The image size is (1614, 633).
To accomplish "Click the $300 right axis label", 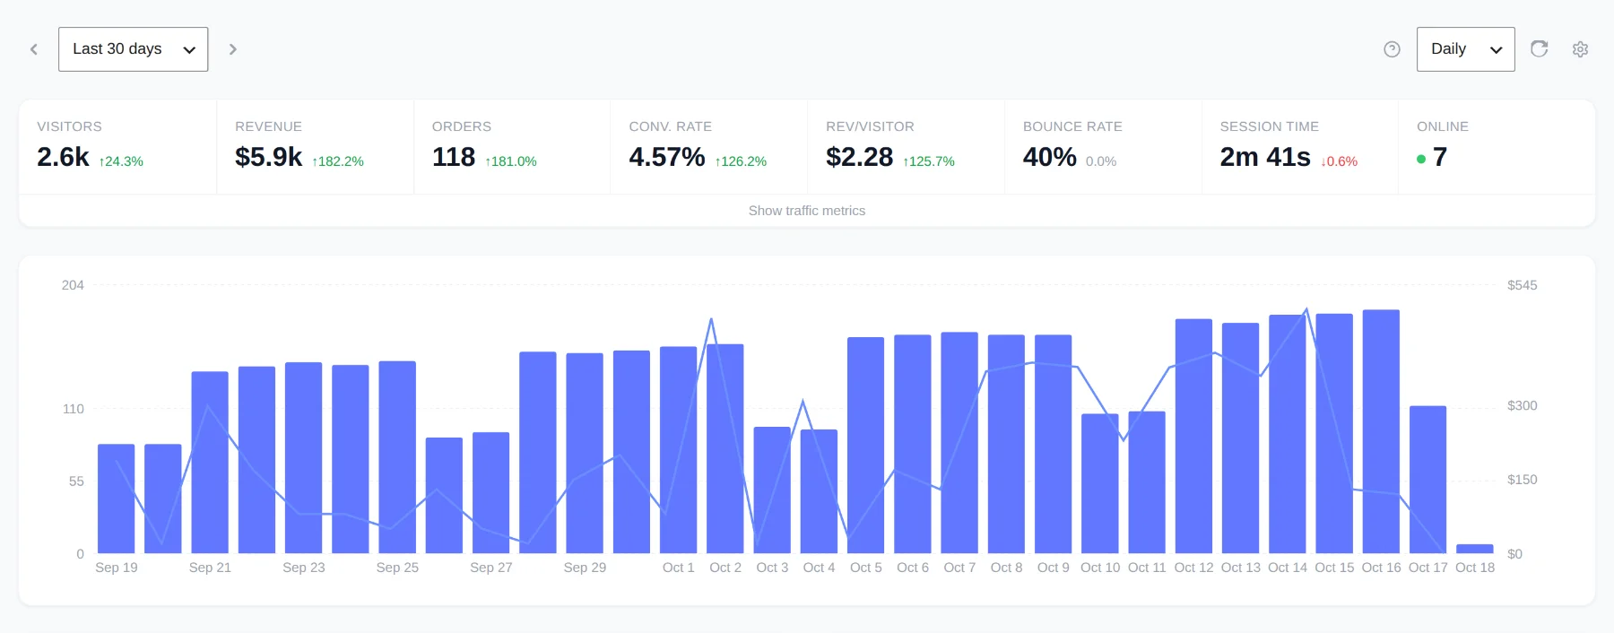I will point(1522,406).
